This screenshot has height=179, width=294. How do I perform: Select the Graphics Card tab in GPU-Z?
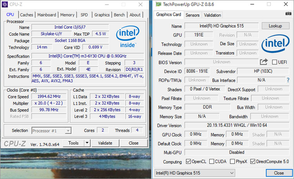point(169,15)
